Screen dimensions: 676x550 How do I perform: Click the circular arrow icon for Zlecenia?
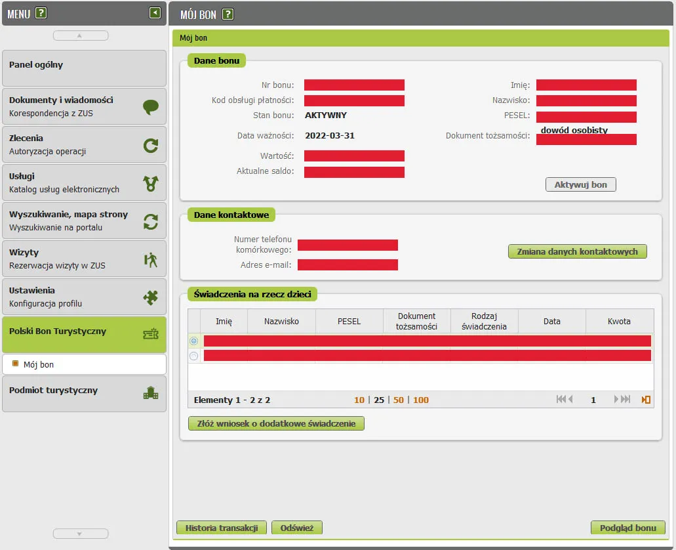coord(150,146)
